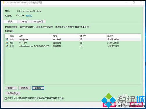Click the 启用继承(I) button
This screenshot has height=109, width=146.
tap(13, 93)
